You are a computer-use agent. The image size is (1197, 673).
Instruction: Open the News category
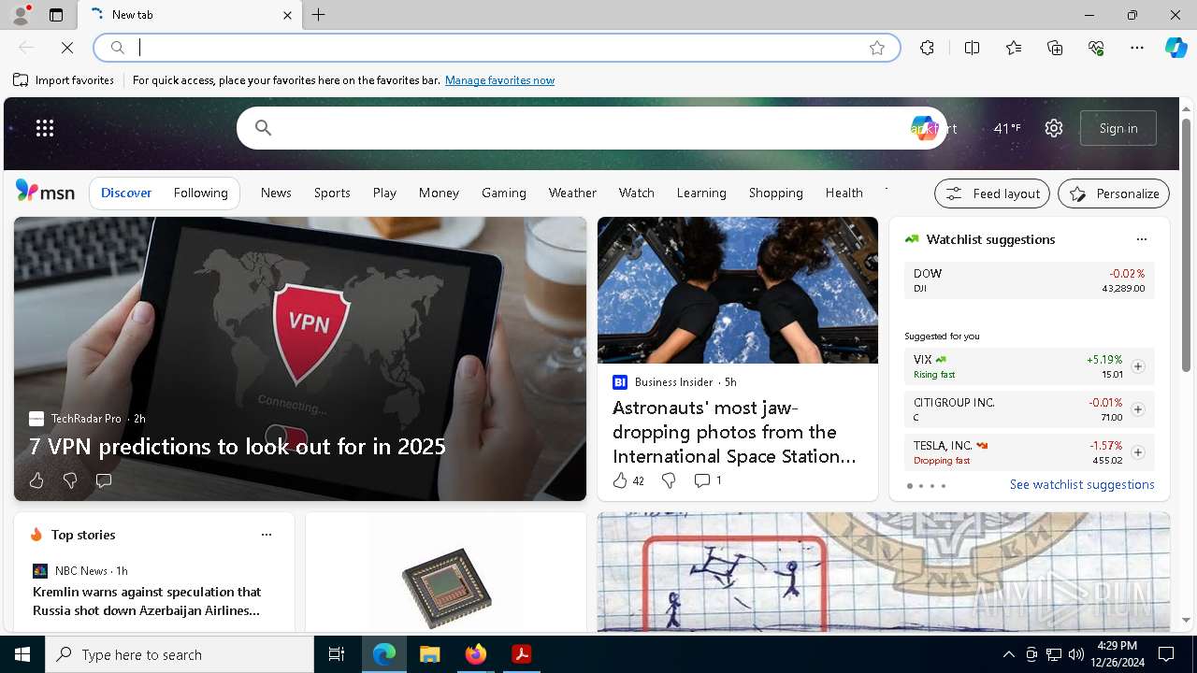tap(276, 193)
